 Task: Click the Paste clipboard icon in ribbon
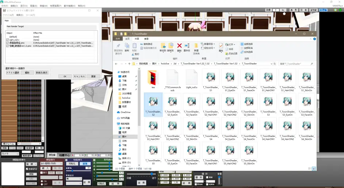134,45
